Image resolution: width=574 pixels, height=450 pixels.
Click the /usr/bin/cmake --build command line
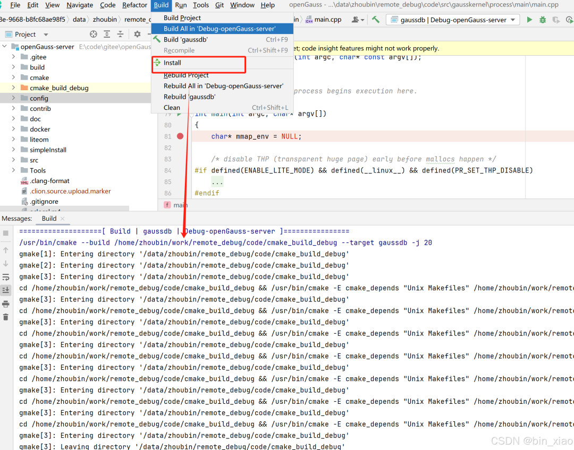pos(225,243)
